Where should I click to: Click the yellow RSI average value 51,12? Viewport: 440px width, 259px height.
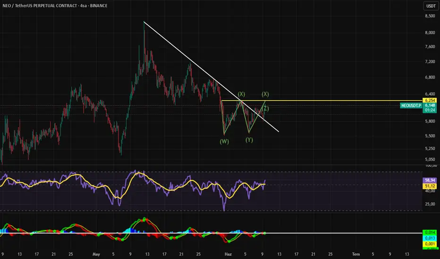pos(430,186)
